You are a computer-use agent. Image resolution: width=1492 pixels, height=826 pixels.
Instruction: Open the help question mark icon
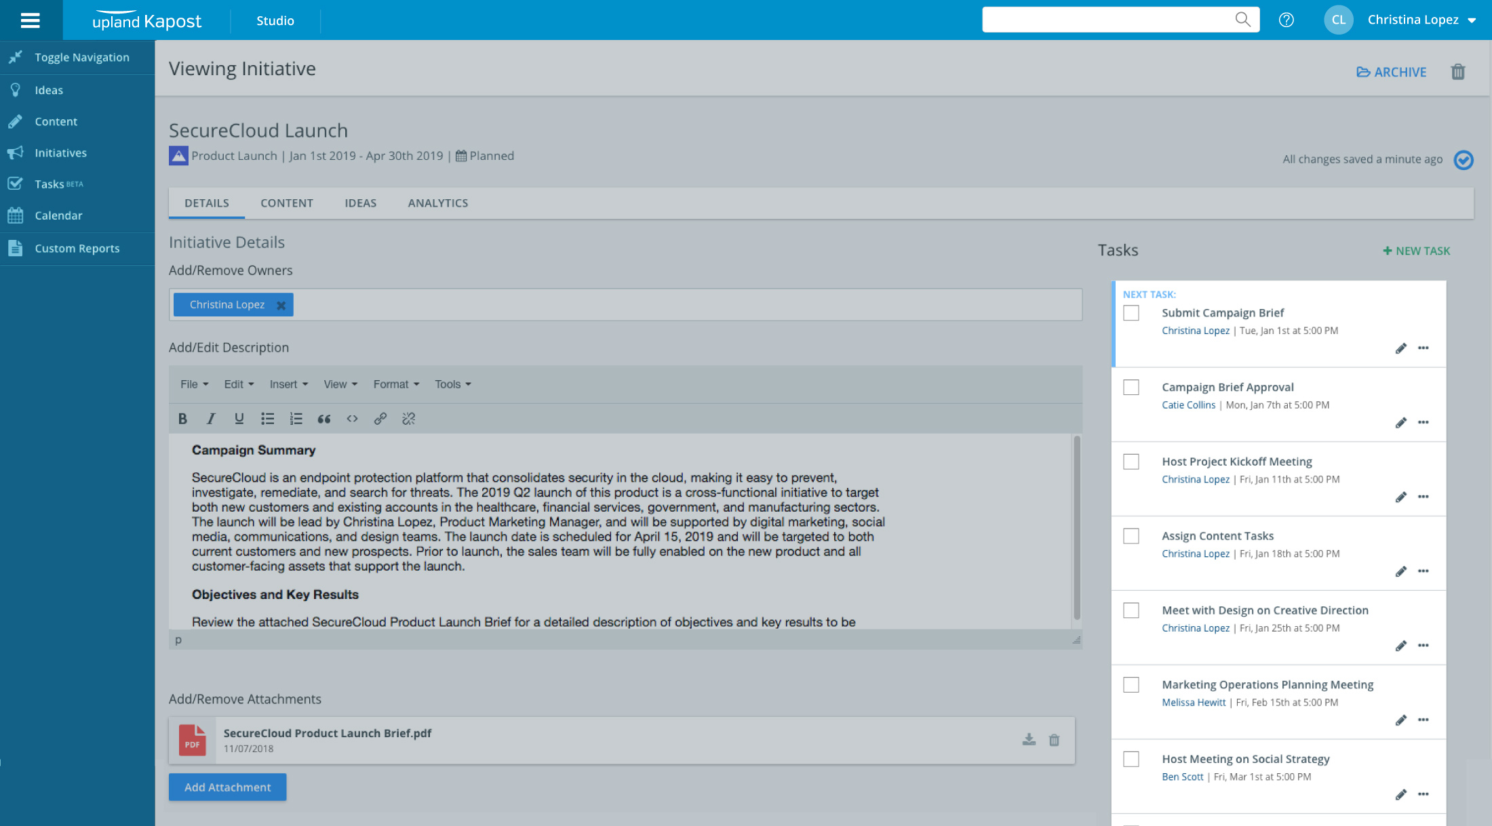pos(1286,20)
